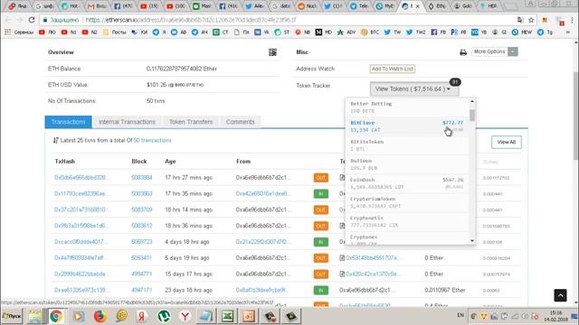Show the address QR code icon

tap(272, 52)
